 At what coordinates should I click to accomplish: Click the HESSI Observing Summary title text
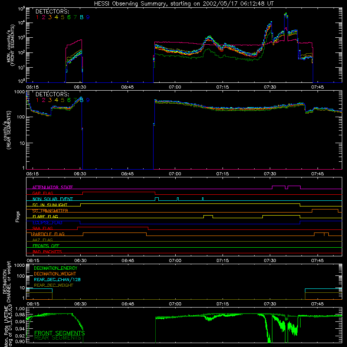tap(183, 4)
